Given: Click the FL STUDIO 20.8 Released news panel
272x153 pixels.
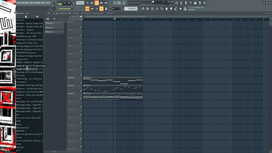Looking at the screenshot, I should click(198, 8).
